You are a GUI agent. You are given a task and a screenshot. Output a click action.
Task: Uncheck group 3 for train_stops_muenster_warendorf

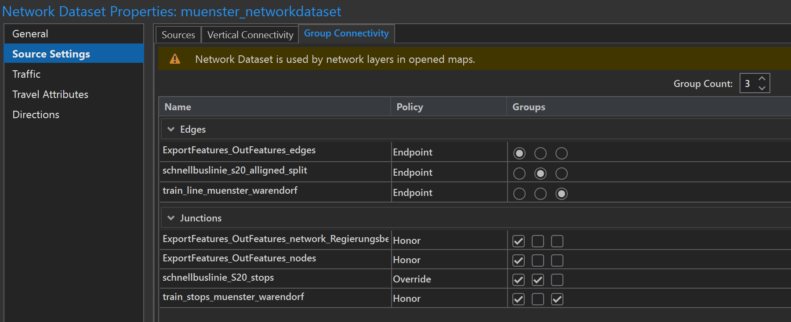[557, 299]
